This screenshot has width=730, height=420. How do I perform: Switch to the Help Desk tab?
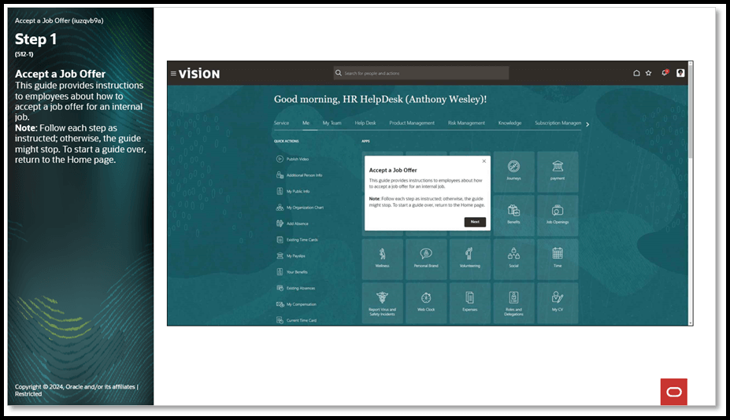pyautogui.click(x=365, y=123)
